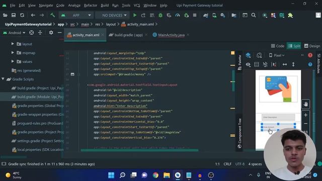Viewport: 322px width, 181px height.
Task: Click Enter Description field in design preview
Action: [278, 117]
